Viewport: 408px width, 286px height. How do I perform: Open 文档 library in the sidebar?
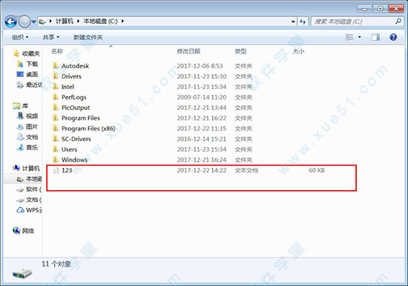tap(32, 137)
